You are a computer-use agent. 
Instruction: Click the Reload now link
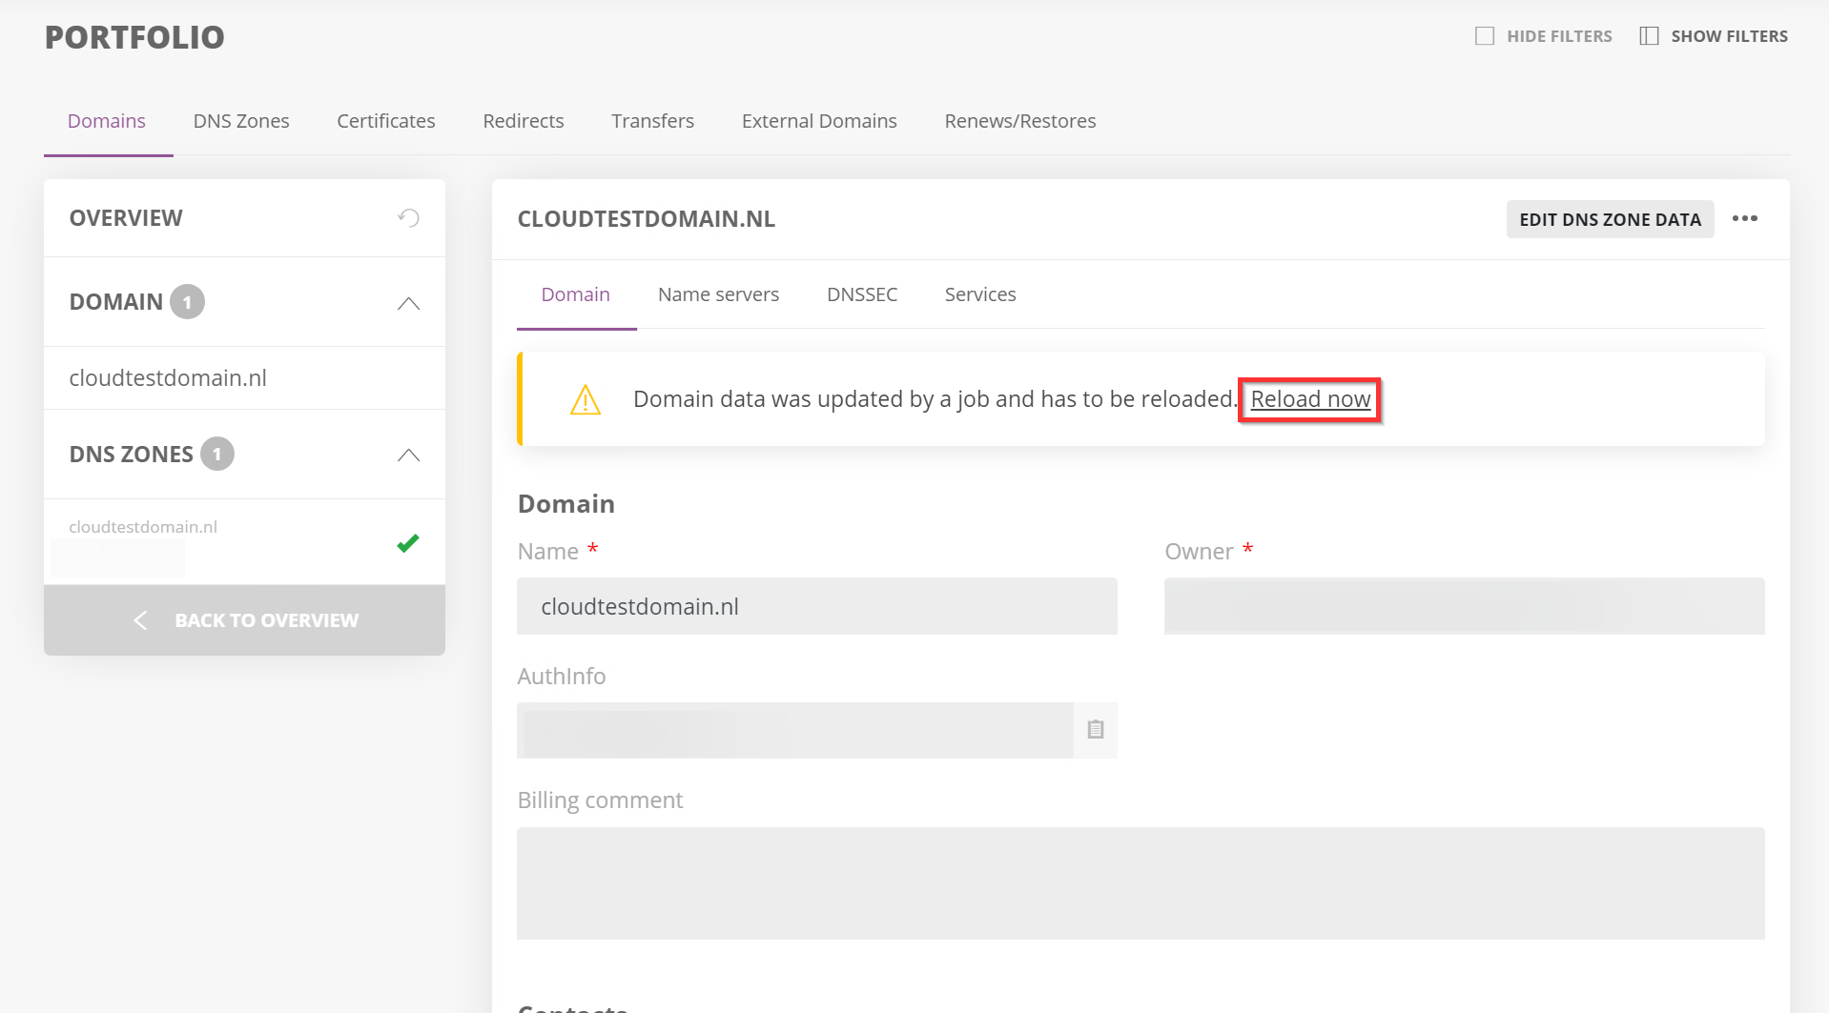tap(1310, 399)
